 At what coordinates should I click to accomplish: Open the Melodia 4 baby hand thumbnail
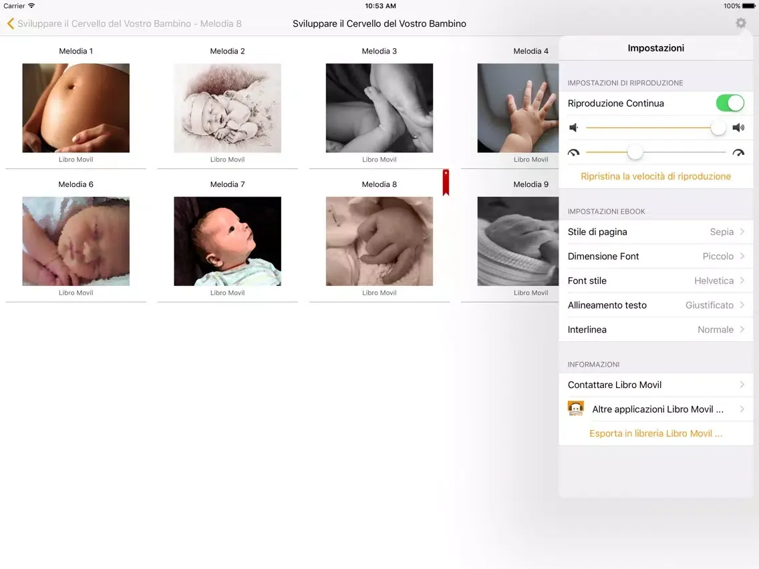518,108
